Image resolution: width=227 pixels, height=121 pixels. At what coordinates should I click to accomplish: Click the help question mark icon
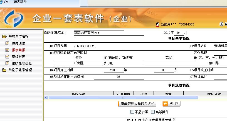pos(221,24)
